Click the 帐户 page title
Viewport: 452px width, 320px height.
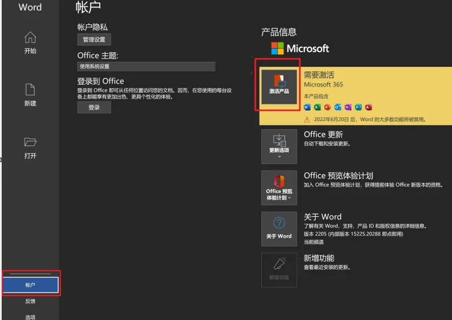88,8
